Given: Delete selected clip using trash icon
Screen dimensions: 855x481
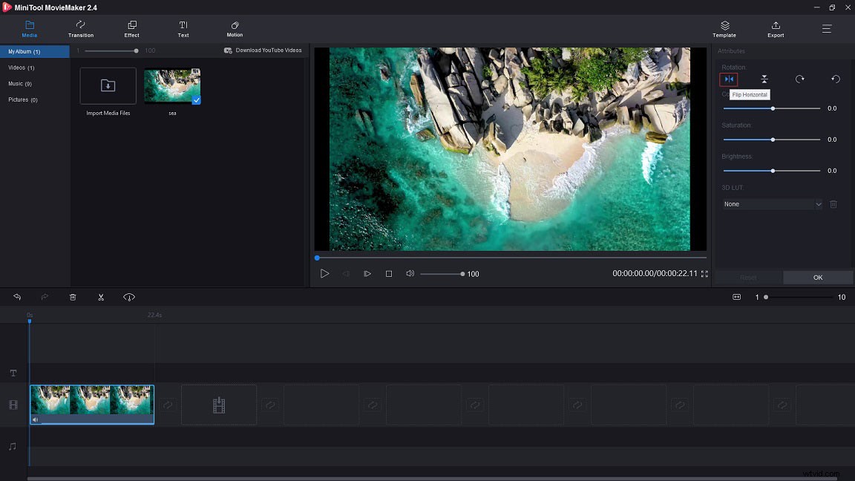Looking at the screenshot, I should point(72,297).
